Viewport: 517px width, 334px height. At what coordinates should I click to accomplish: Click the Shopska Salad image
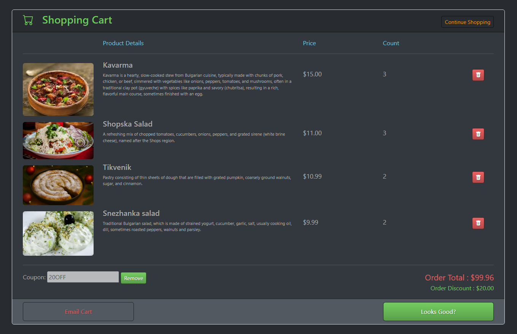58,140
